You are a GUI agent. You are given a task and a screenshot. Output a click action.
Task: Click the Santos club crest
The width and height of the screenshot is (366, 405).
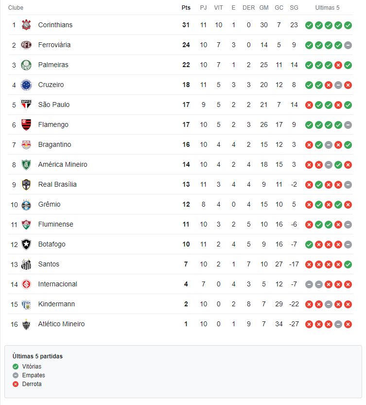click(26, 264)
